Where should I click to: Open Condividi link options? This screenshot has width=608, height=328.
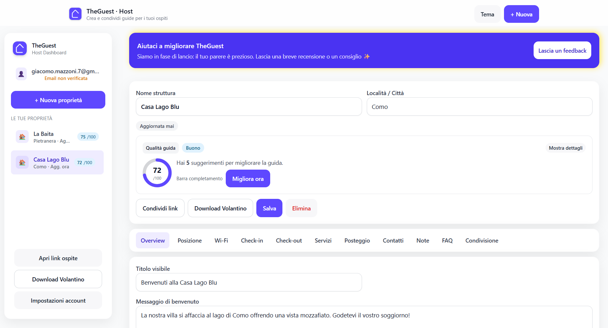(160, 208)
